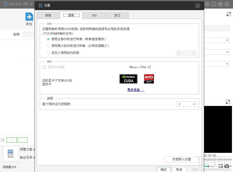Click 更多信息 link
The image size is (233, 172).
[x=136, y=90]
